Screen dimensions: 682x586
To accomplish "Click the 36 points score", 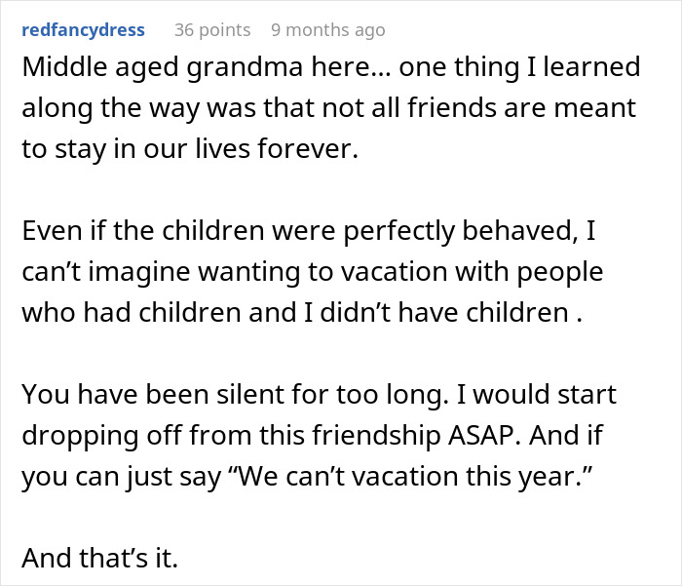I will coord(211,30).
